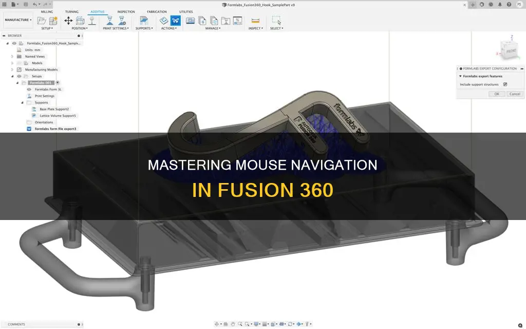Open the Actions dropdown menu
The width and height of the screenshot is (526, 329).
tap(168, 29)
